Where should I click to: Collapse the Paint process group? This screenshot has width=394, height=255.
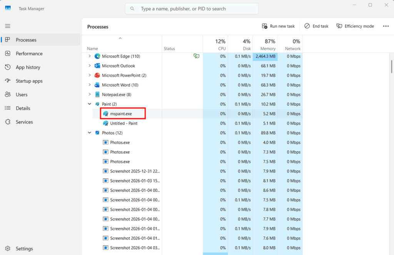click(89, 104)
